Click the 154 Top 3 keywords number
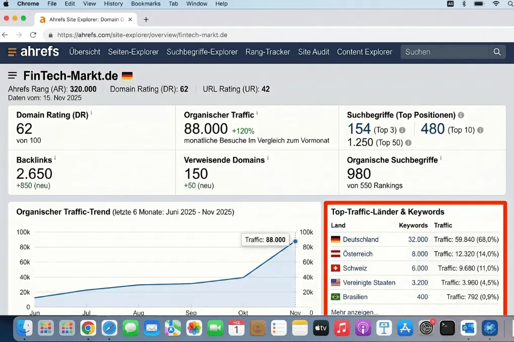514x342 pixels. click(x=359, y=128)
